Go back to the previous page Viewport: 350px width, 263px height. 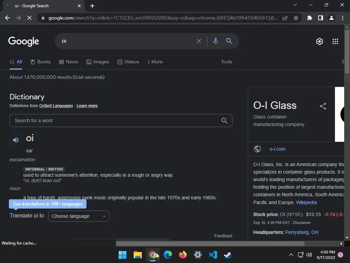coord(8,18)
